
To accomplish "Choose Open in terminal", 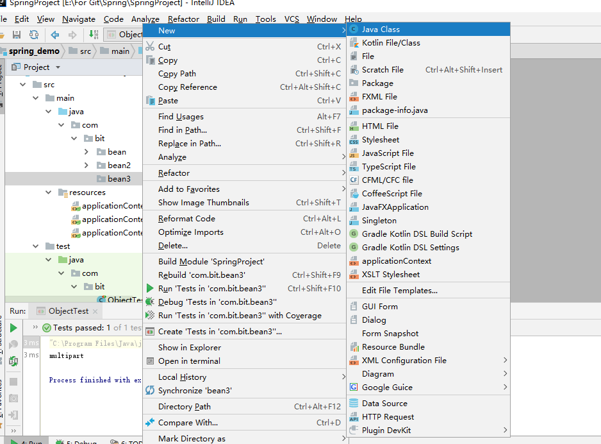I will pyautogui.click(x=243, y=361).
